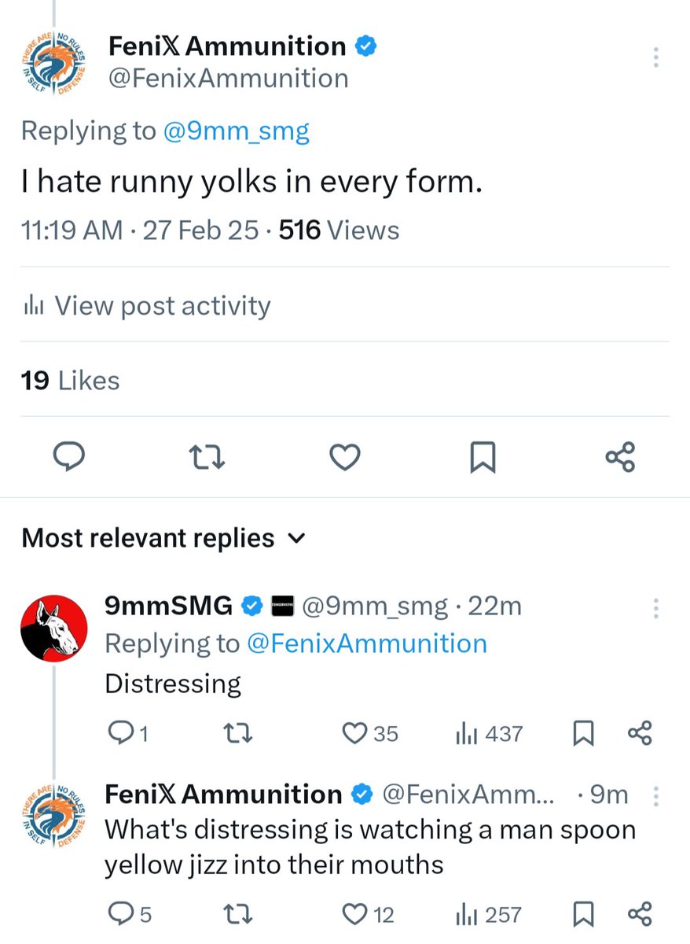The height and width of the screenshot is (944, 690).
Task: Open more options on last FeniX reply
Action: 656,796
